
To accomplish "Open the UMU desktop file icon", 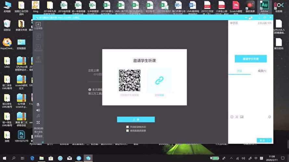I will (x=7, y=63).
